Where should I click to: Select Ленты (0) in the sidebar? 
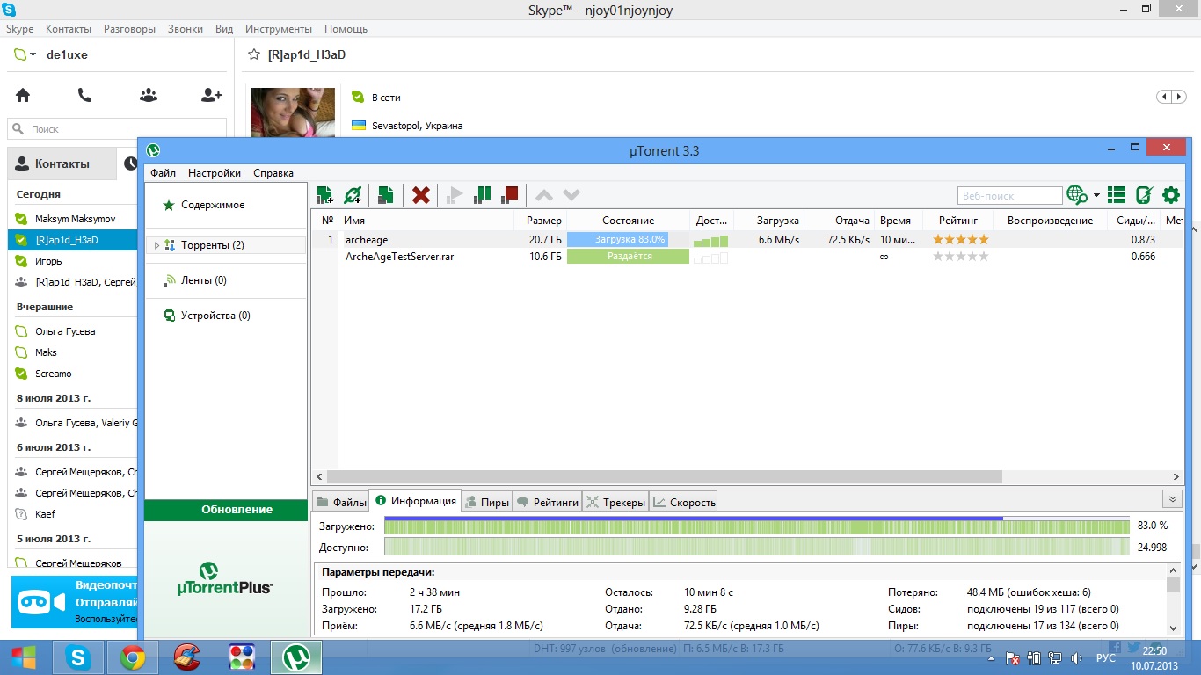point(203,280)
